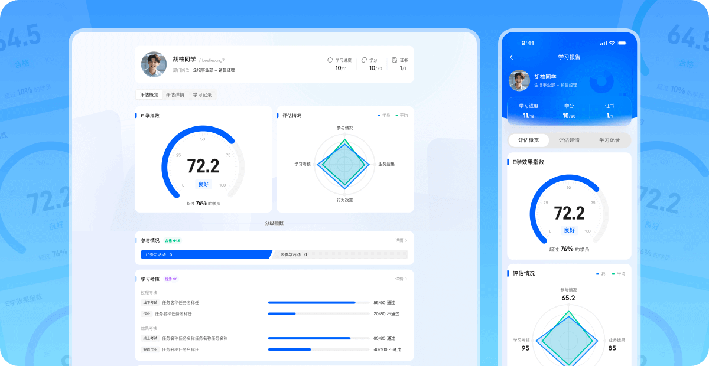Click the 学习进度 pie icon in desktop header
This screenshot has width=709, height=366.
point(330,60)
